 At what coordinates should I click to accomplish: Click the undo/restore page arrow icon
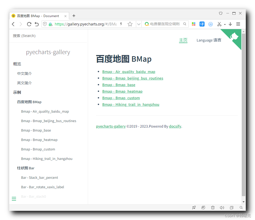(37, 24)
